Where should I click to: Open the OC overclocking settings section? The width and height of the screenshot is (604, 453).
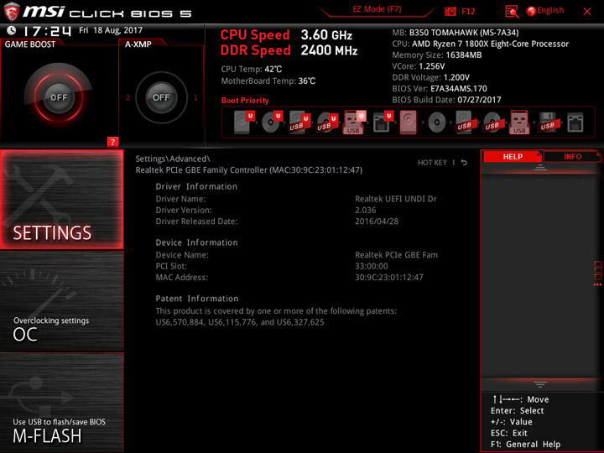click(x=61, y=301)
